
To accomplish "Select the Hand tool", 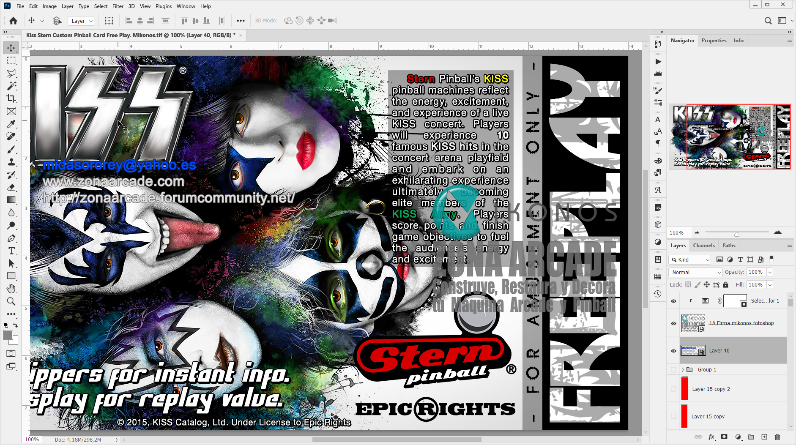I will click(11, 289).
